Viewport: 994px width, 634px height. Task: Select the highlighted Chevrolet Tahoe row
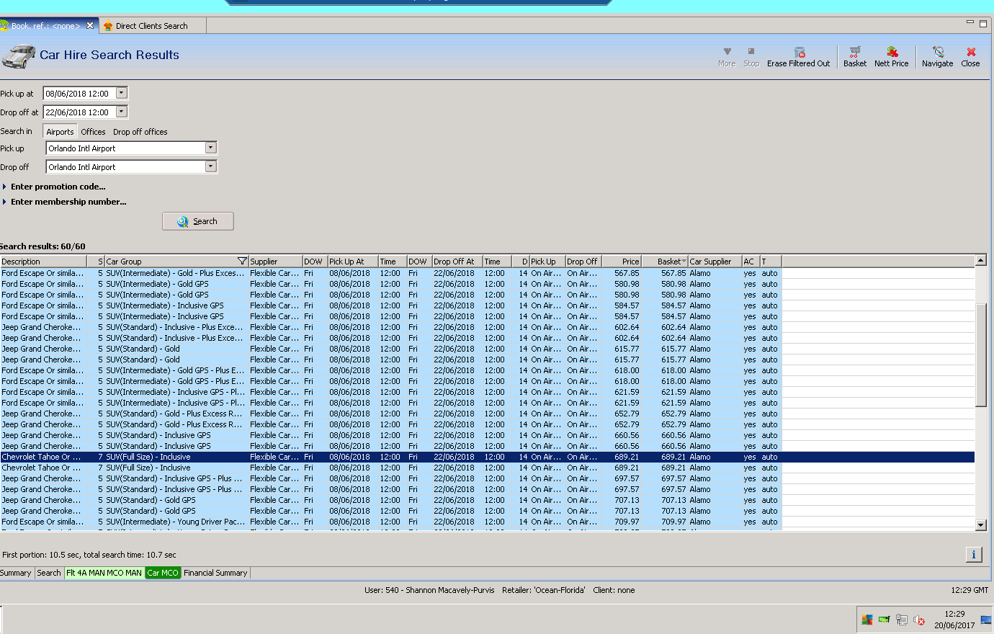[x=487, y=457]
